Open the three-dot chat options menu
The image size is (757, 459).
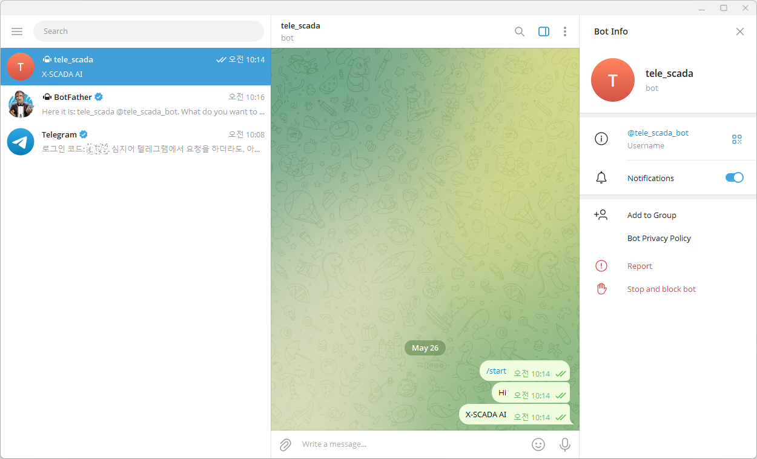pos(565,31)
